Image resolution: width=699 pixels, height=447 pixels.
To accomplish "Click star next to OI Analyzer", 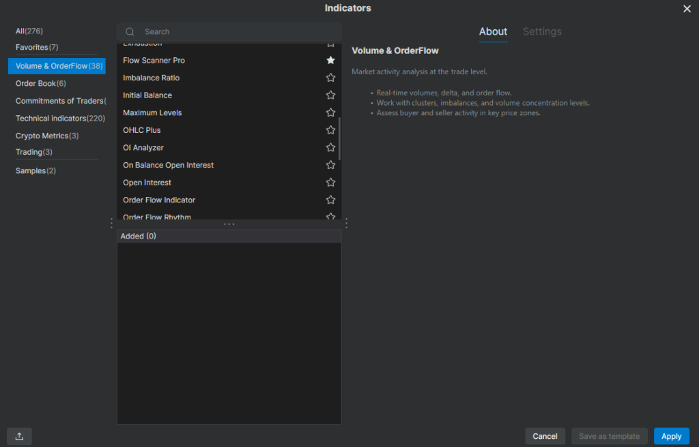I will pos(330,147).
